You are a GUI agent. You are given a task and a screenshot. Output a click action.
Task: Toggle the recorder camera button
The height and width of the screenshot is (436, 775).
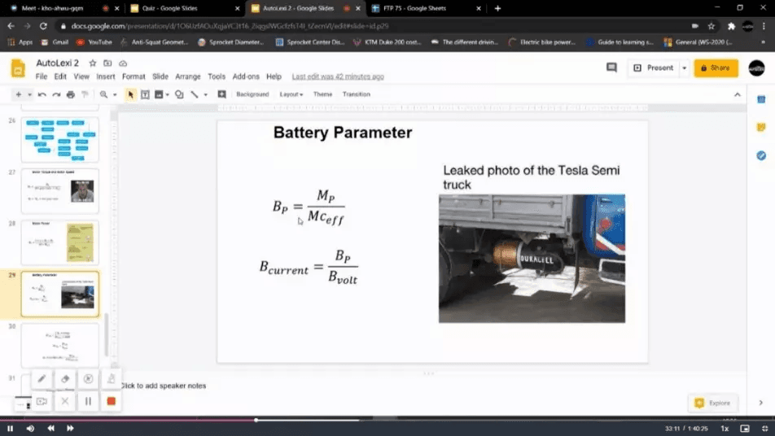[x=42, y=402]
